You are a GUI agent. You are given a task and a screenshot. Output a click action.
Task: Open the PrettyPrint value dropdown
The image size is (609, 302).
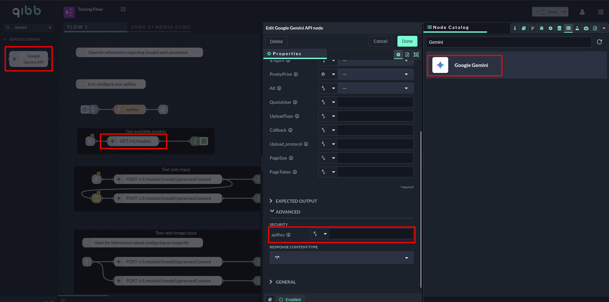point(375,74)
